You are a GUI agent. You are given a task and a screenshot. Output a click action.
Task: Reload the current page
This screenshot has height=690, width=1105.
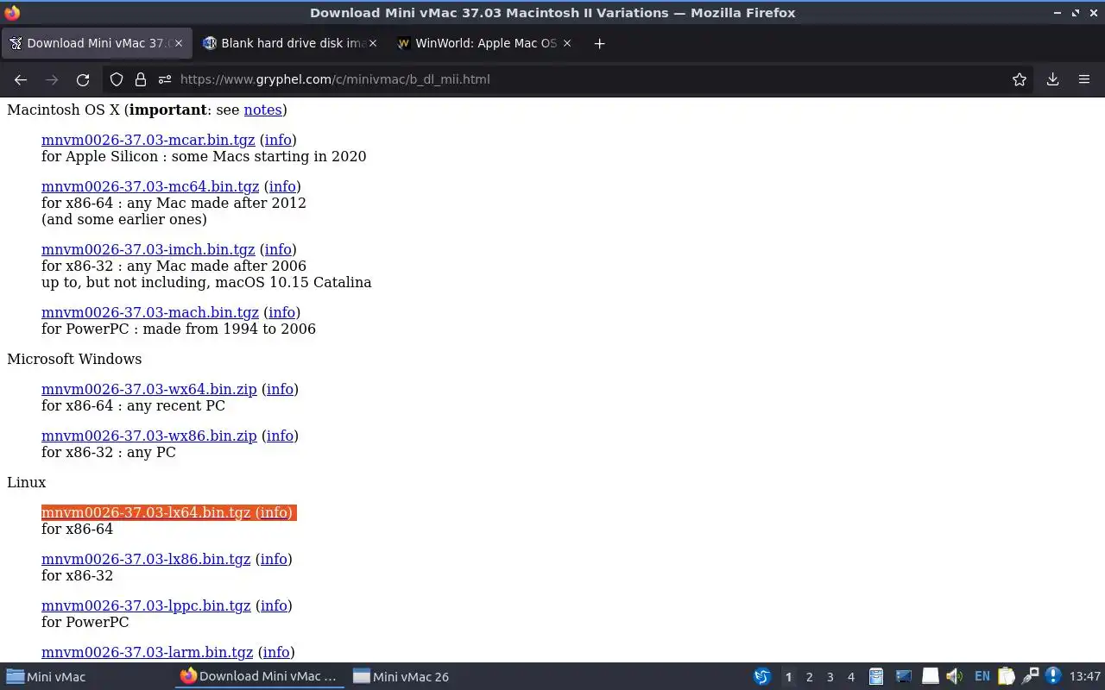[x=83, y=79]
